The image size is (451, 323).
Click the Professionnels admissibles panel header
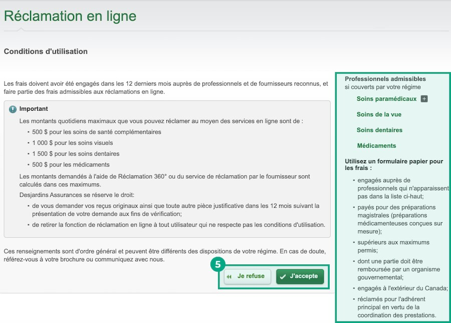(x=385, y=79)
